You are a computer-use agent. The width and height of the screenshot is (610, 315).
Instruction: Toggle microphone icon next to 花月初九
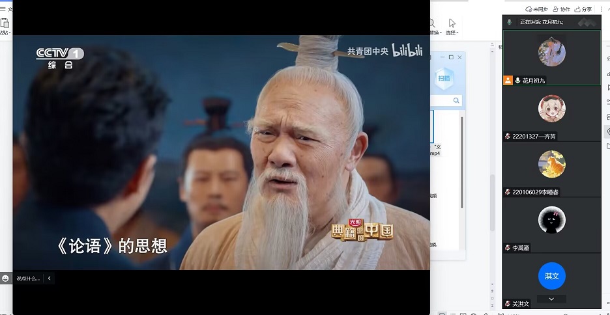pos(517,81)
